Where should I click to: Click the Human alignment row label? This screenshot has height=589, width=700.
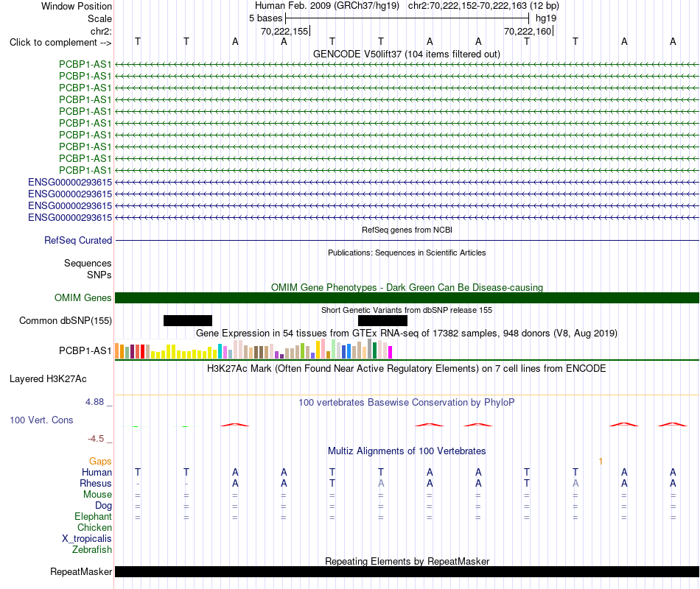[x=97, y=472]
